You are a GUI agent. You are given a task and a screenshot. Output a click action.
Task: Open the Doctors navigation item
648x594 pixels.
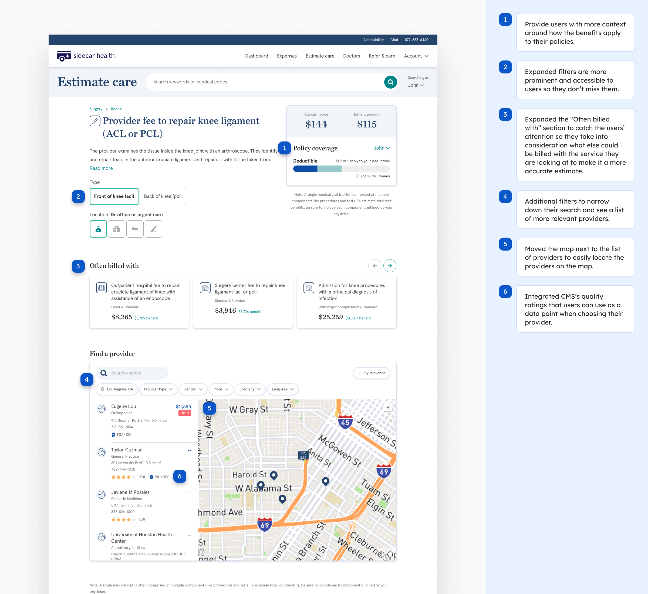351,56
